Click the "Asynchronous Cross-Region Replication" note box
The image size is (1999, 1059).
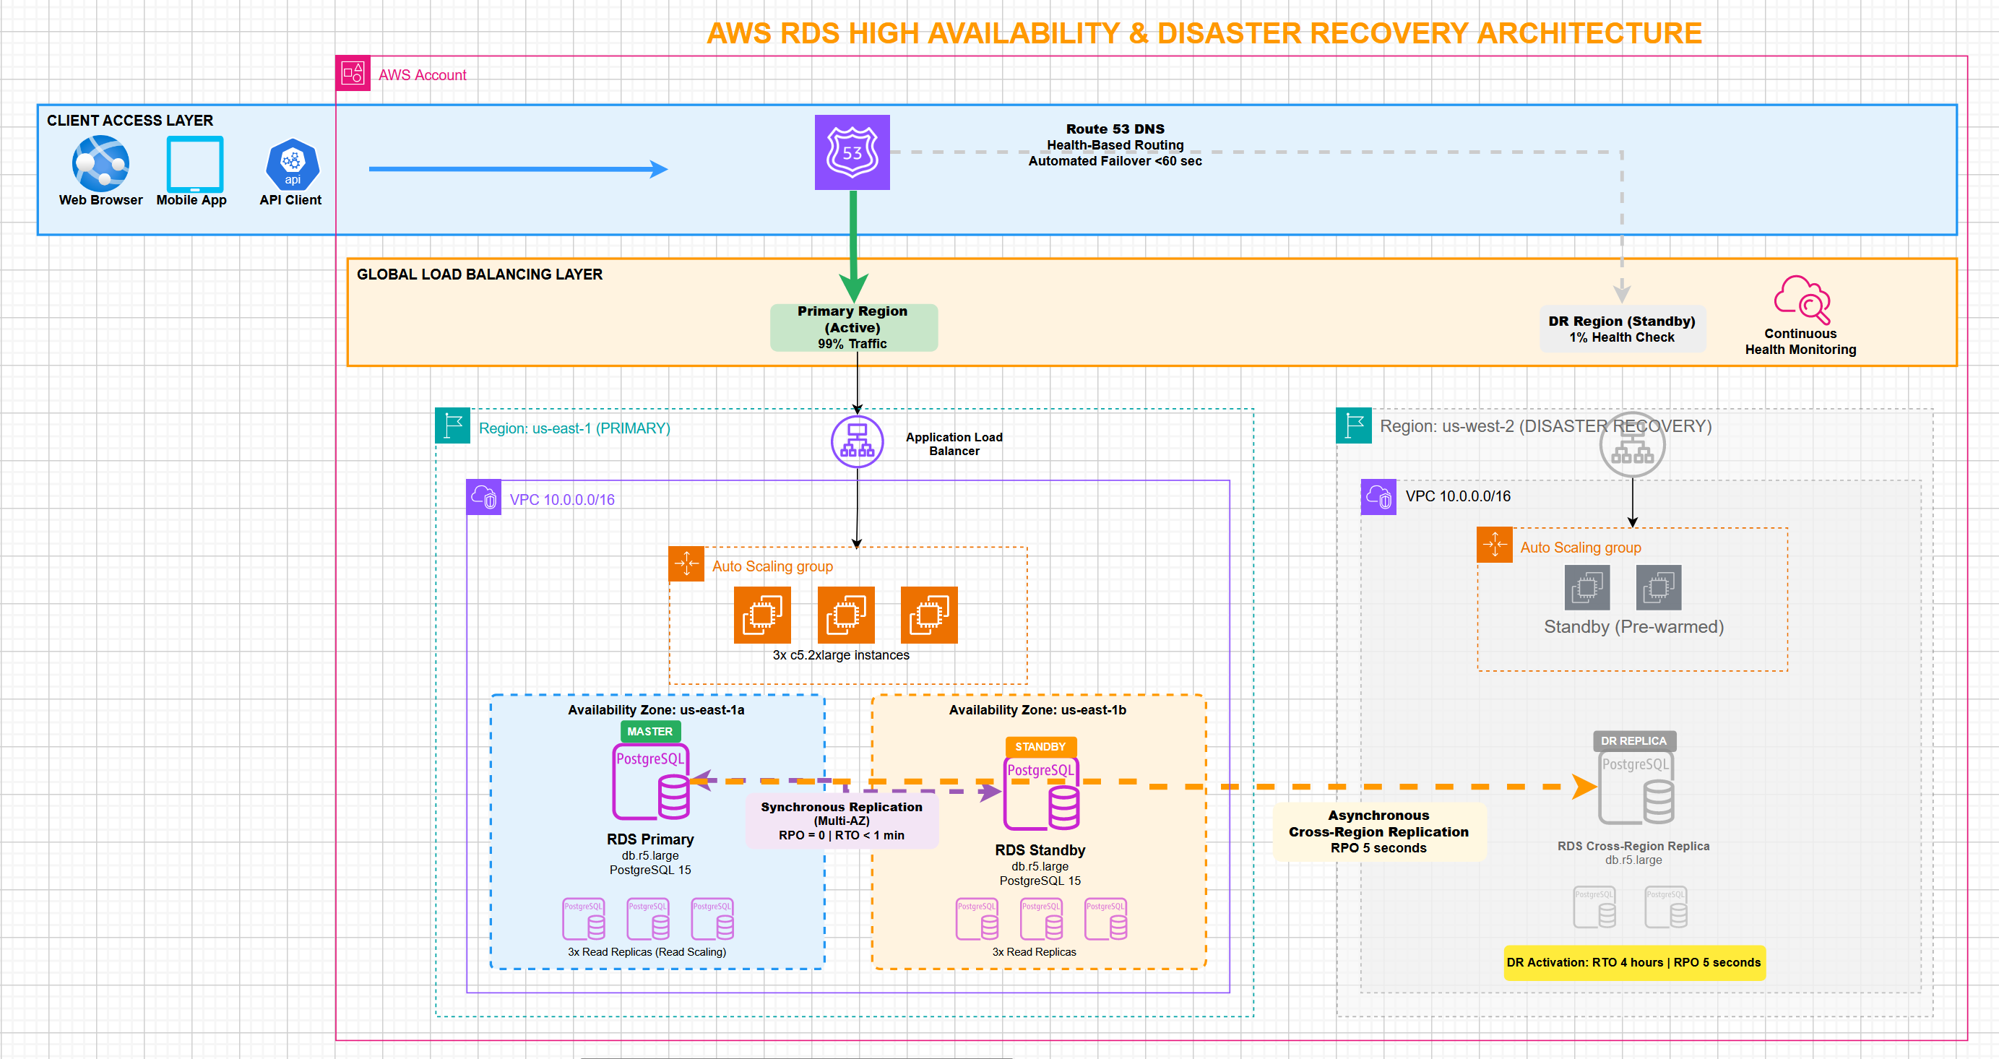1379,831
